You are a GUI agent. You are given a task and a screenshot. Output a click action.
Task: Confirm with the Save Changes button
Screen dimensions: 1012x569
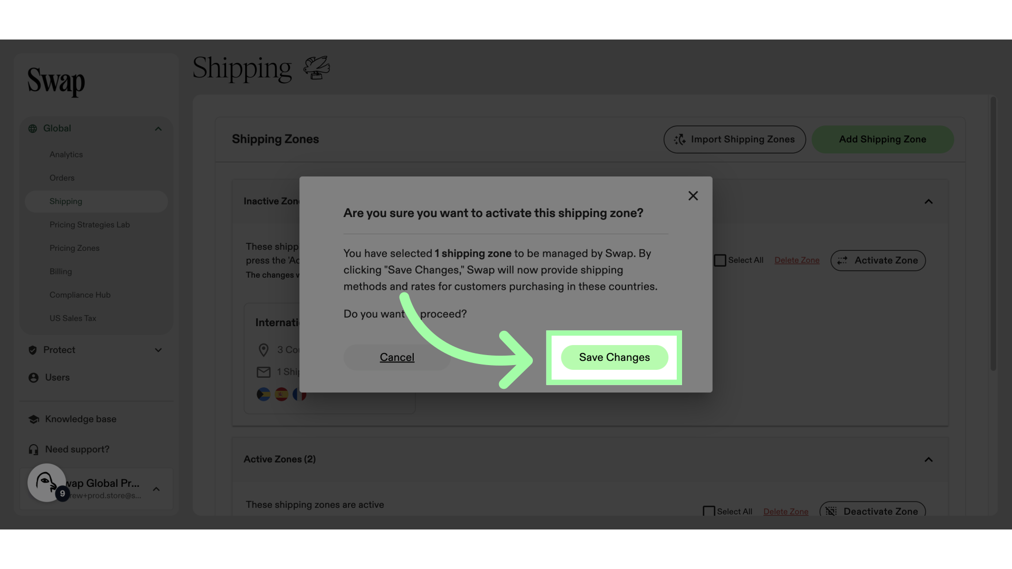point(615,358)
